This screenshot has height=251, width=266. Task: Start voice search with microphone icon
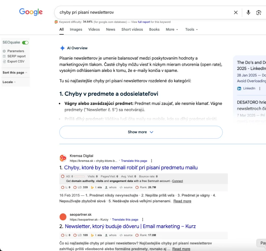(248, 12)
